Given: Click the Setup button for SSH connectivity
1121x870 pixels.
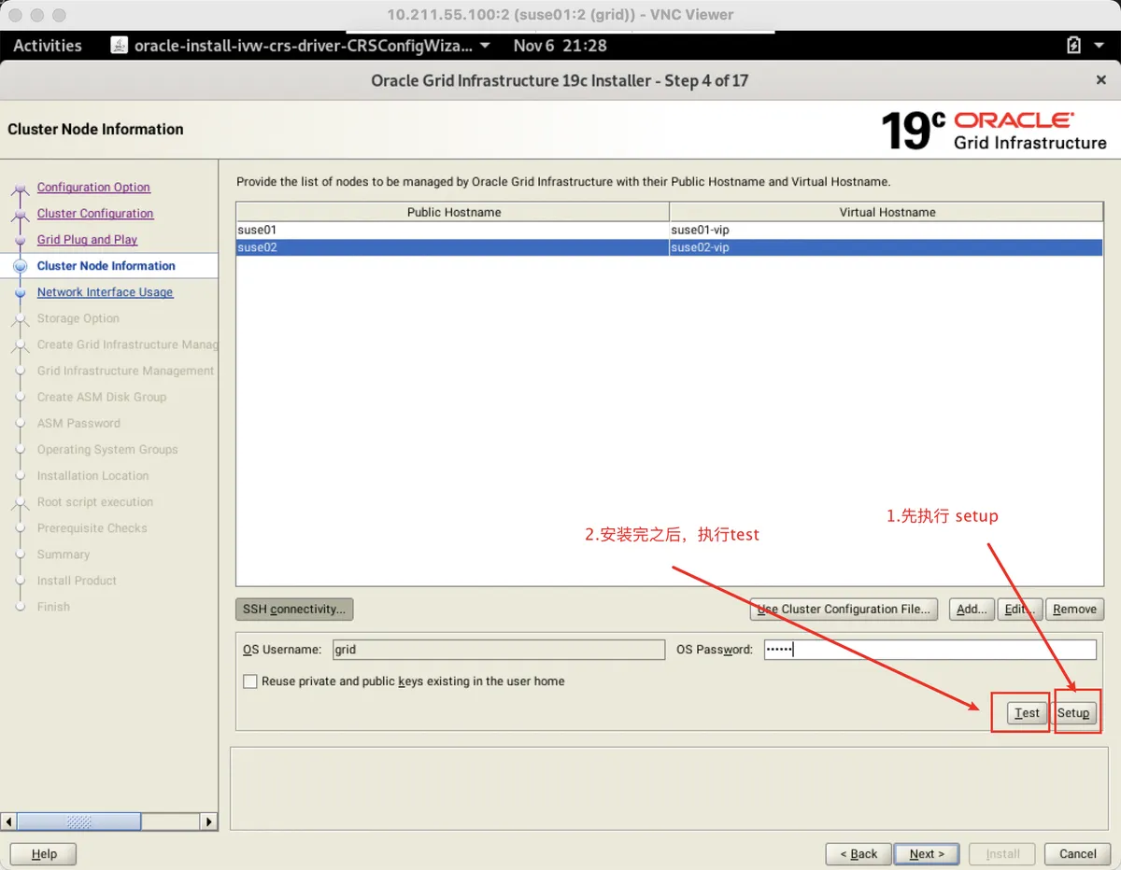Looking at the screenshot, I should [x=1075, y=711].
